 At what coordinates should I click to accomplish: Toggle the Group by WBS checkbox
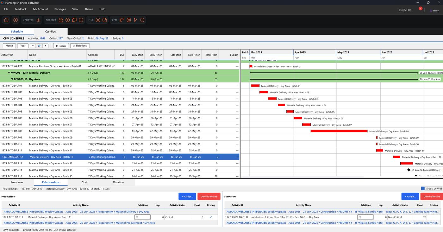423,189
